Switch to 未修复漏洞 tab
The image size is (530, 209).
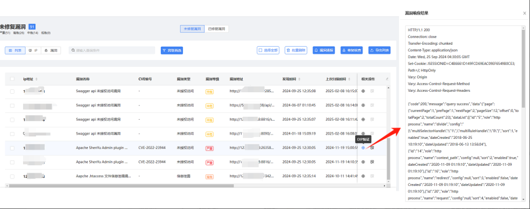point(192,29)
